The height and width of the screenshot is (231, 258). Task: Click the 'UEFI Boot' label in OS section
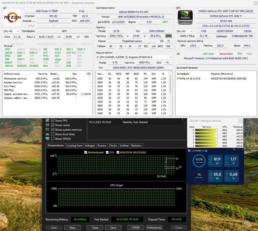pyautogui.click(x=208, y=54)
